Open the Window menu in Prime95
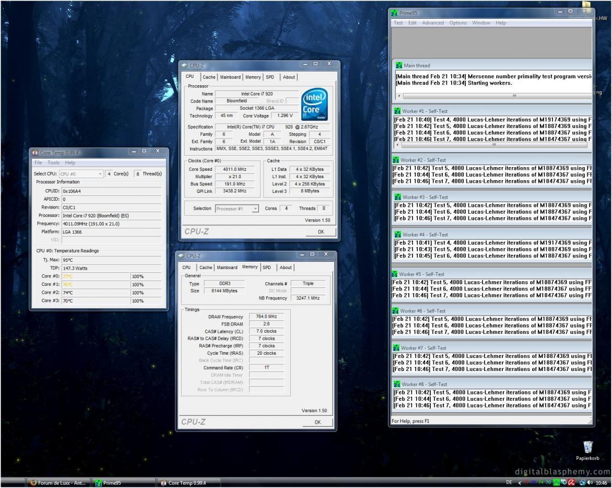This screenshot has width=612, height=488. [481, 22]
